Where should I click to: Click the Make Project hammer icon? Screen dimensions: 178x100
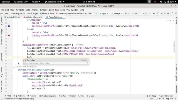pyautogui.click(x=96, y=13)
